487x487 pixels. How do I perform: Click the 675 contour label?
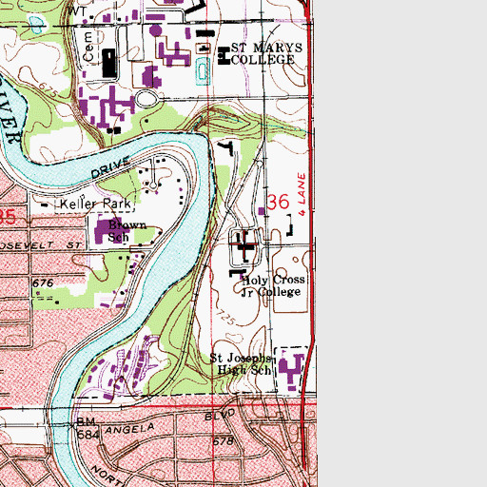coord(49,89)
